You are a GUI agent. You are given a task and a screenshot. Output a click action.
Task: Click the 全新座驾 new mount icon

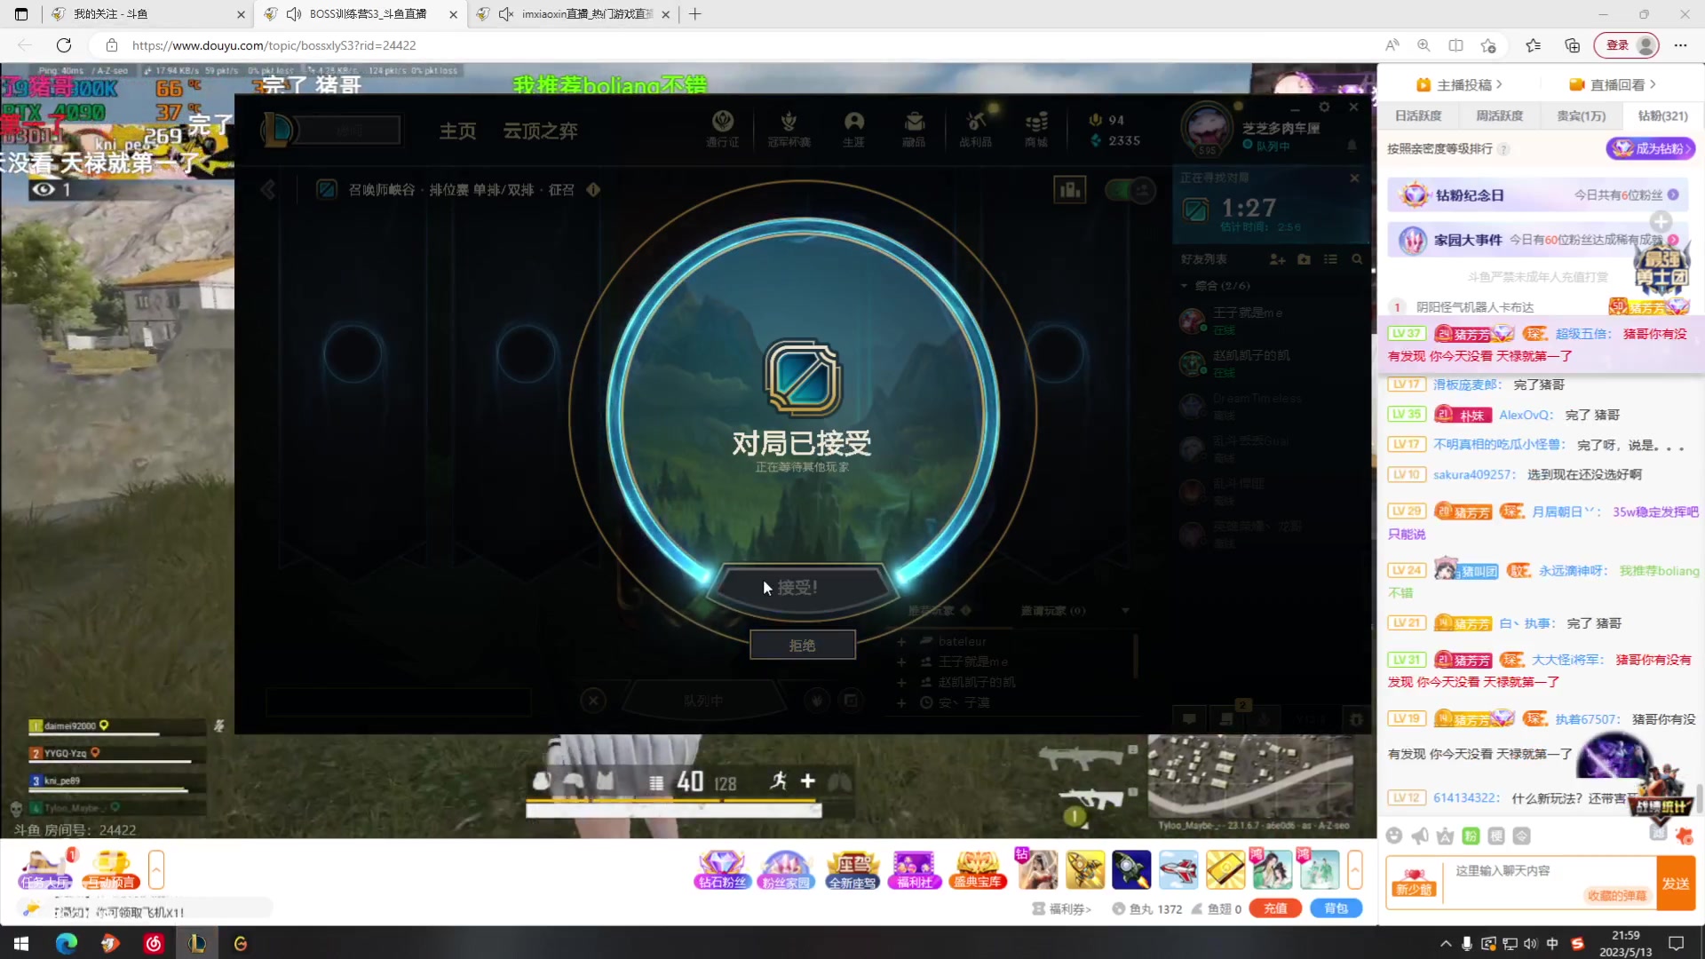[852, 869]
